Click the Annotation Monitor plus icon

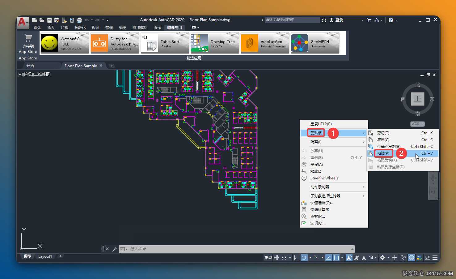pyautogui.click(x=395, y=258)
